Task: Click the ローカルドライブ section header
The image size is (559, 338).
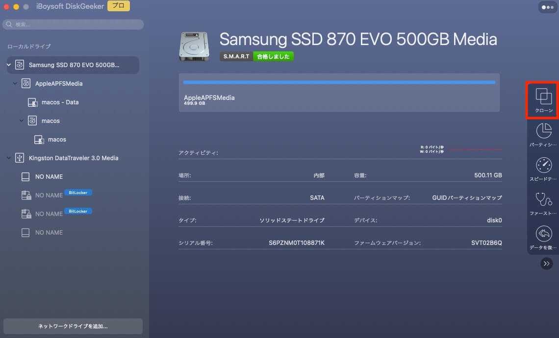Action: 29,47
